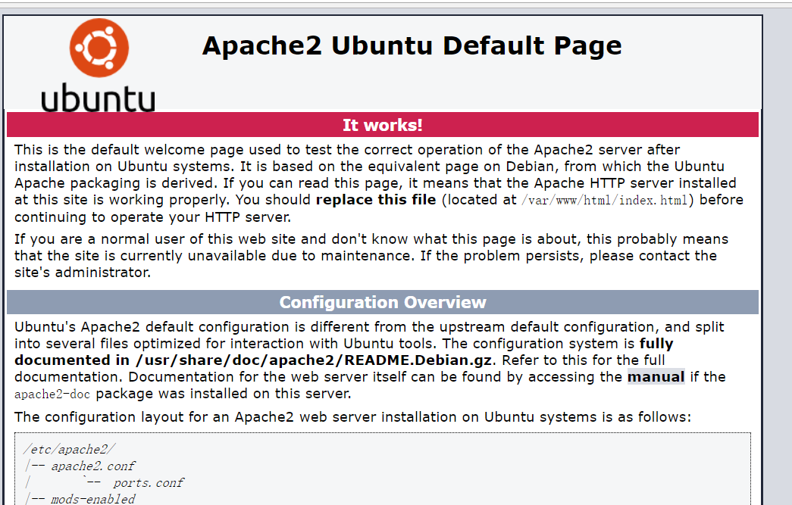This screenshot has height=505, width=792.
Task: Click the 'It works!' banner text
Action: coord(383,125)
